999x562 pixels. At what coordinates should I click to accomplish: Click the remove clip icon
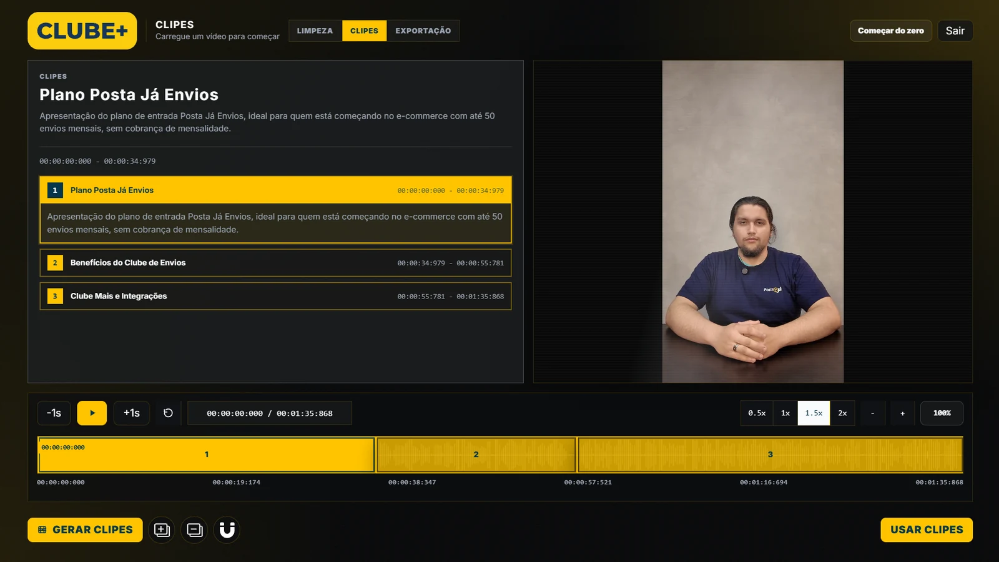pos(194,530)
